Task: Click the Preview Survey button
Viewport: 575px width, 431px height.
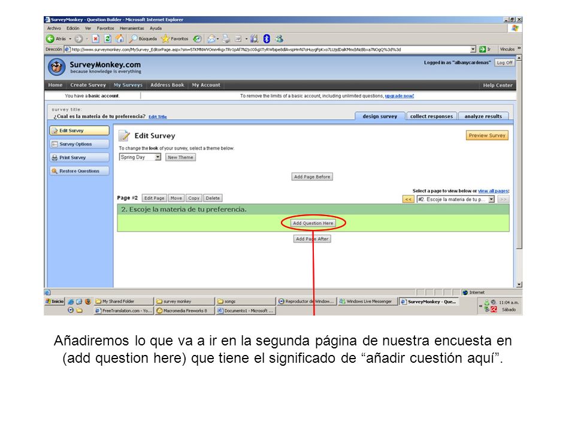Action: (487, 135)
